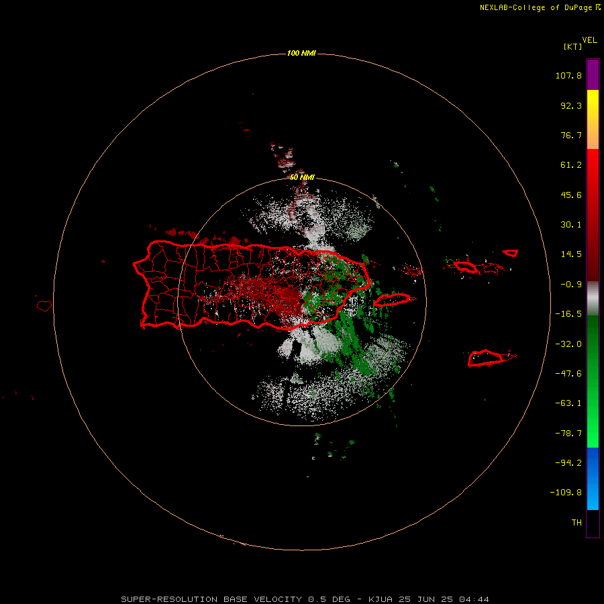Viewport: 604px width, 604px height.
Task: Select the -16.5 legend value
Action: pyautogui.click(x=568, y=314)
